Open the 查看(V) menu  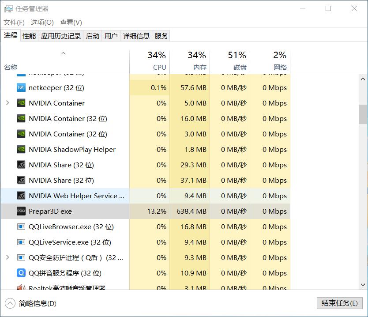[x=71, y=23]
